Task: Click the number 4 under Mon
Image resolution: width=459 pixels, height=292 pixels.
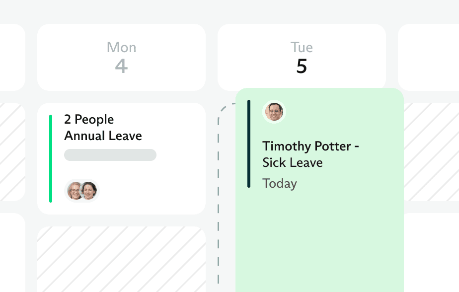Action: click(x=121, y=66)
